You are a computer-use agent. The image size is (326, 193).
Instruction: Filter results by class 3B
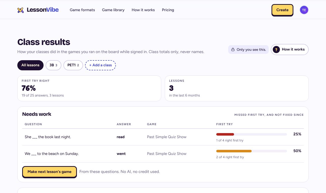tap(53, 65)
